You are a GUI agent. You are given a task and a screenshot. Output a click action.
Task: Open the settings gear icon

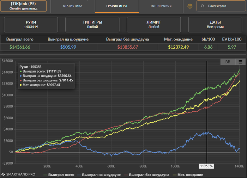click(190, 6)
